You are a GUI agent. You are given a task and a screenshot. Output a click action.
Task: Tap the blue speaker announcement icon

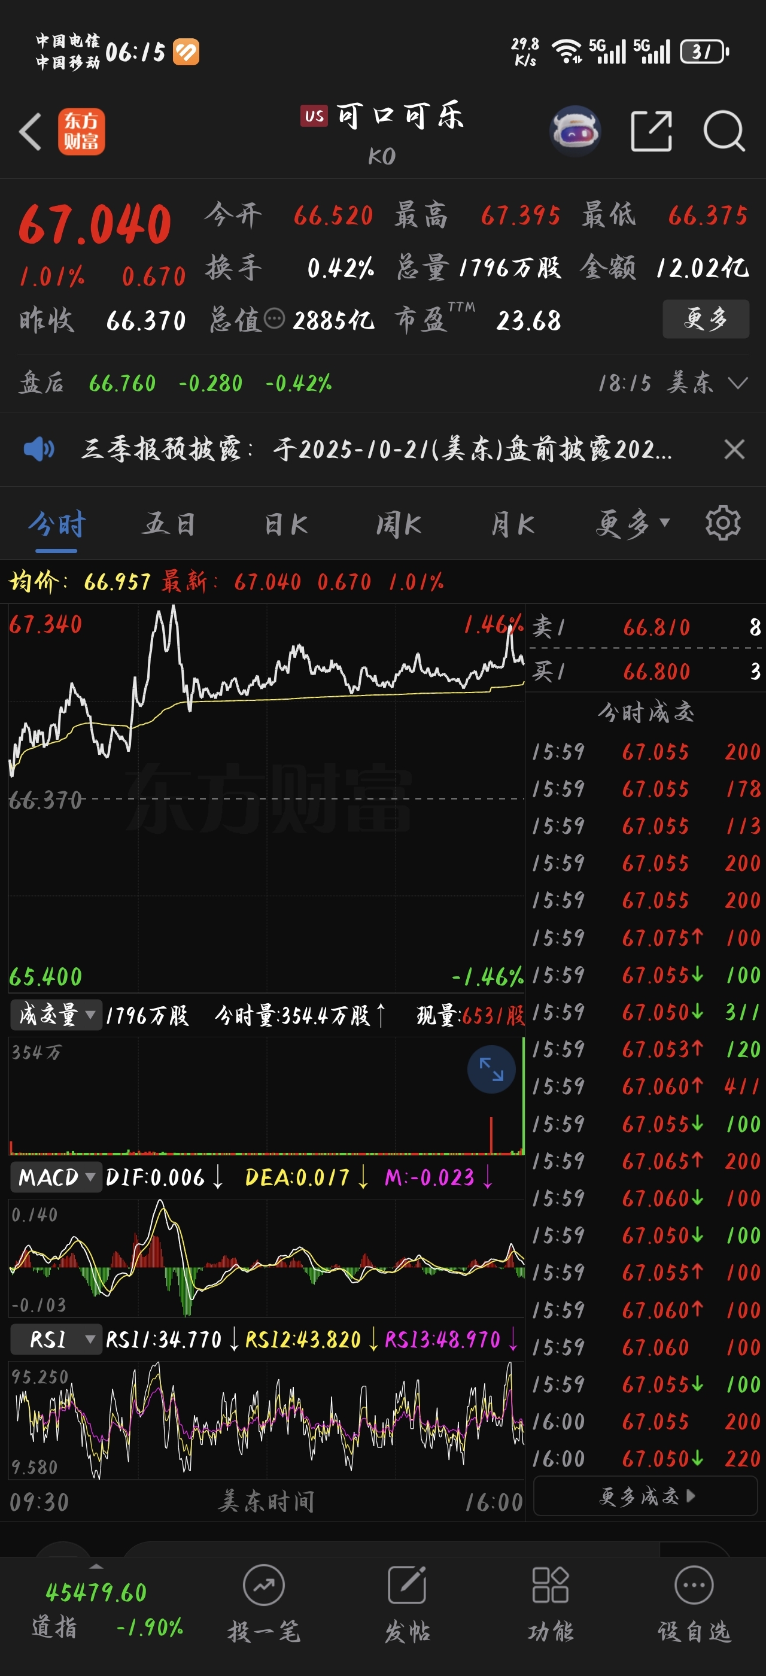tap(39, 449)
